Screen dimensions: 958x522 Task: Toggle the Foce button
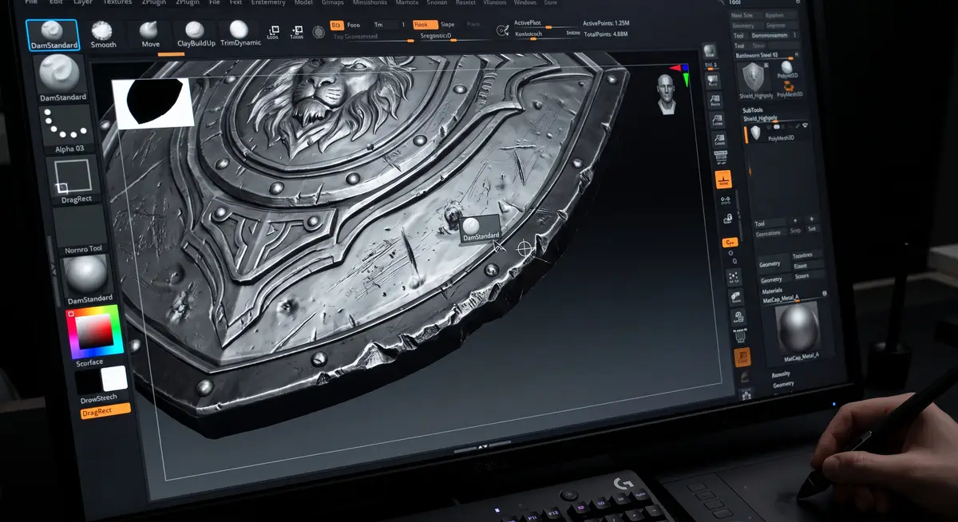tap(354, 26)
